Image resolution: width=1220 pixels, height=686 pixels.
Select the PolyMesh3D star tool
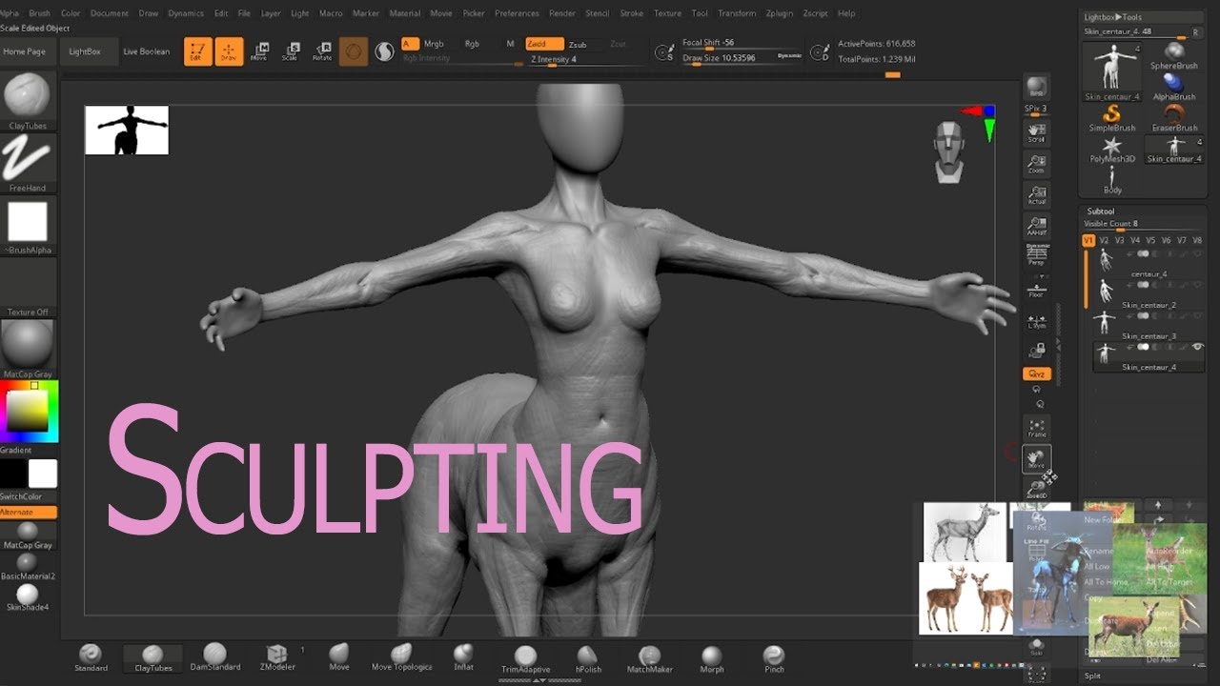point(1112,151)
